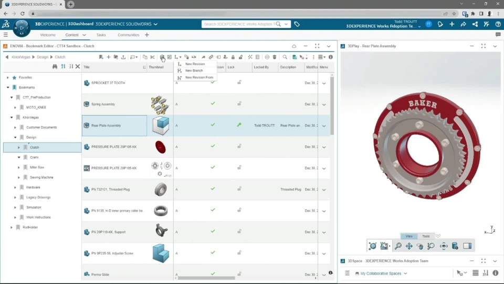This screenshot has height=284, width=504.
Task: Expand the RodHolder tree node
Action: 12,227
